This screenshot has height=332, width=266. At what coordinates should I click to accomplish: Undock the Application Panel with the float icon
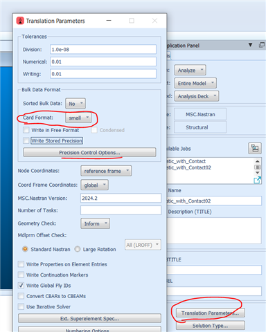262,45
